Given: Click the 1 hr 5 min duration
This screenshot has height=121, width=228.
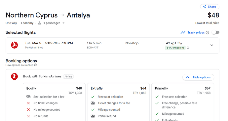Looking at the screenshot, I should [94, 43].
